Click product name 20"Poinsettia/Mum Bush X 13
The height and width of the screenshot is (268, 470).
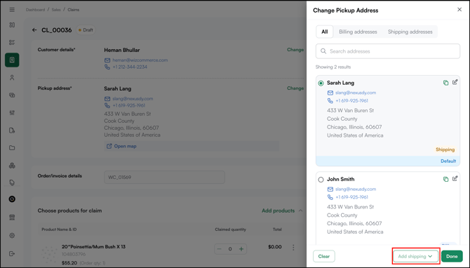(93, 247)
